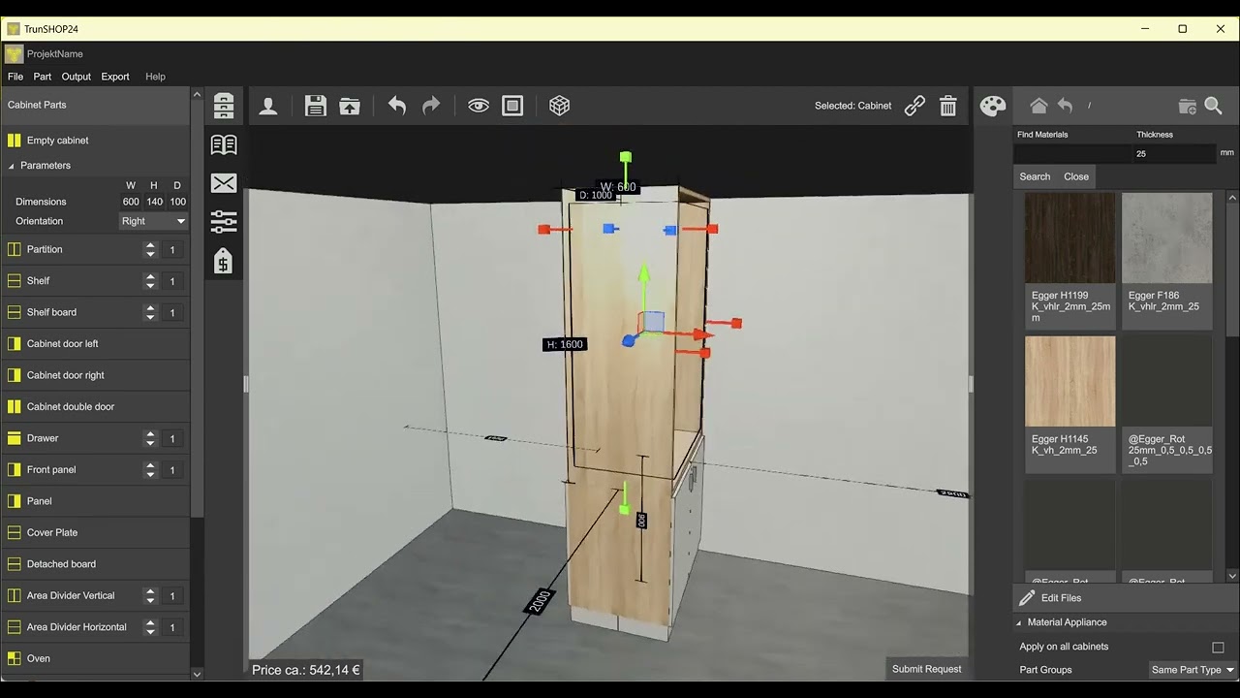Redo action arrow
The height and width of the screenshot is (698, 1240).
click(431, 106)
